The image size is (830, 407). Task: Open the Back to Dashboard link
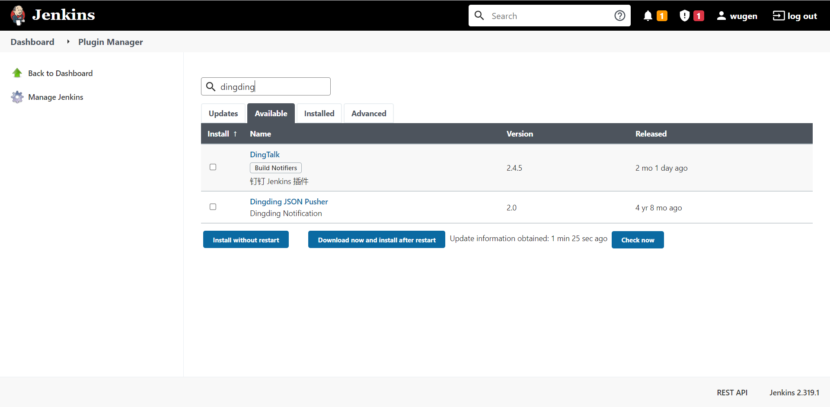[x=61, y=73]
